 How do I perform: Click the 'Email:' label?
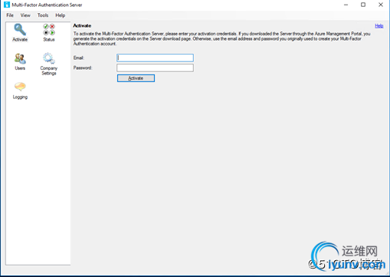click(79, 58)
